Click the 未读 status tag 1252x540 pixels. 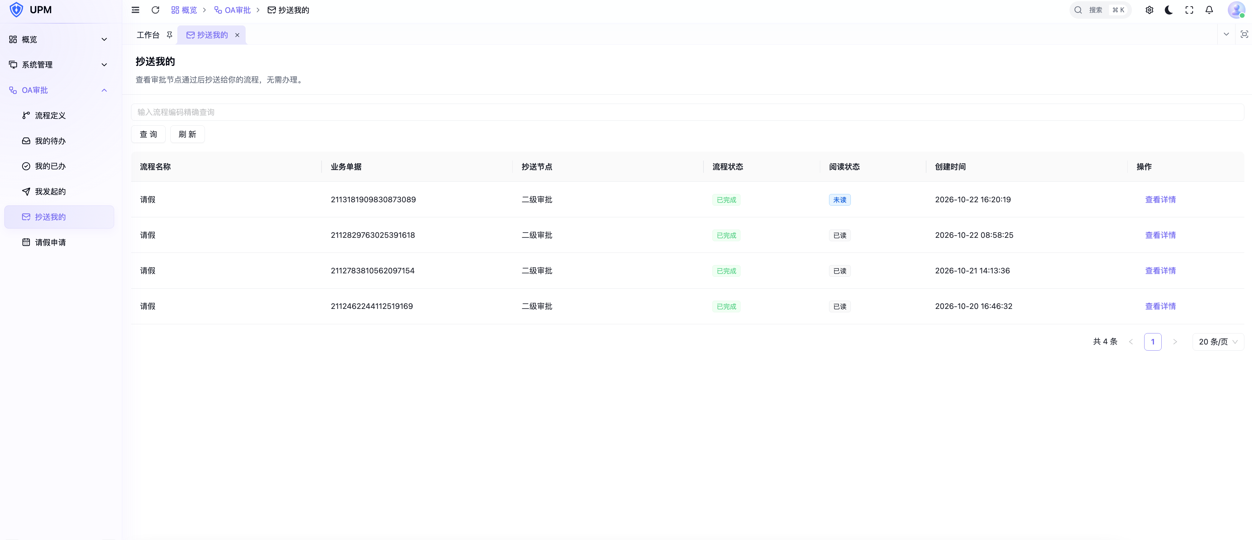[839, 200]
